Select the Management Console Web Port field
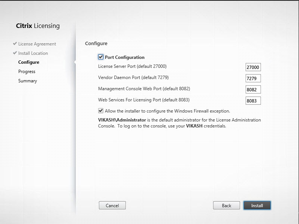This screenshot has height=224, width=299. coord(253,89)
